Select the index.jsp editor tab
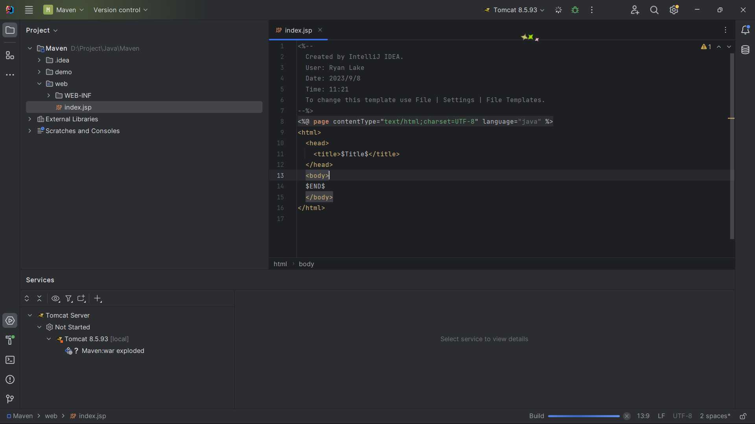The width and height of the screenshot is (755, 424). click(298, 30)
